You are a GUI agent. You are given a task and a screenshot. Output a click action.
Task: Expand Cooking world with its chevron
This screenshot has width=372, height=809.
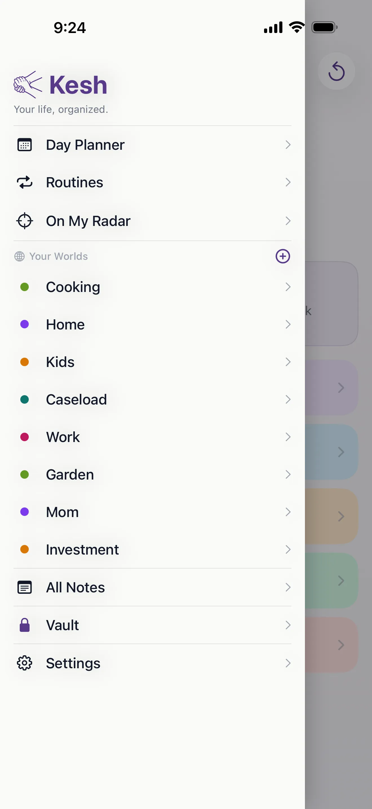tap(288, 287)
